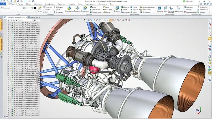Expand the 3D фрагмент_142 tree node
The image size is (212, 119).
tap(8, 31)
